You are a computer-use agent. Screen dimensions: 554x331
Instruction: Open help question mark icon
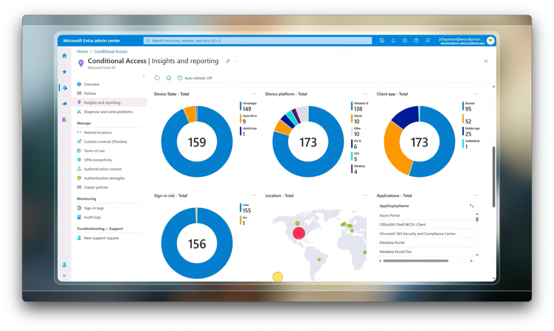(416, 40)
